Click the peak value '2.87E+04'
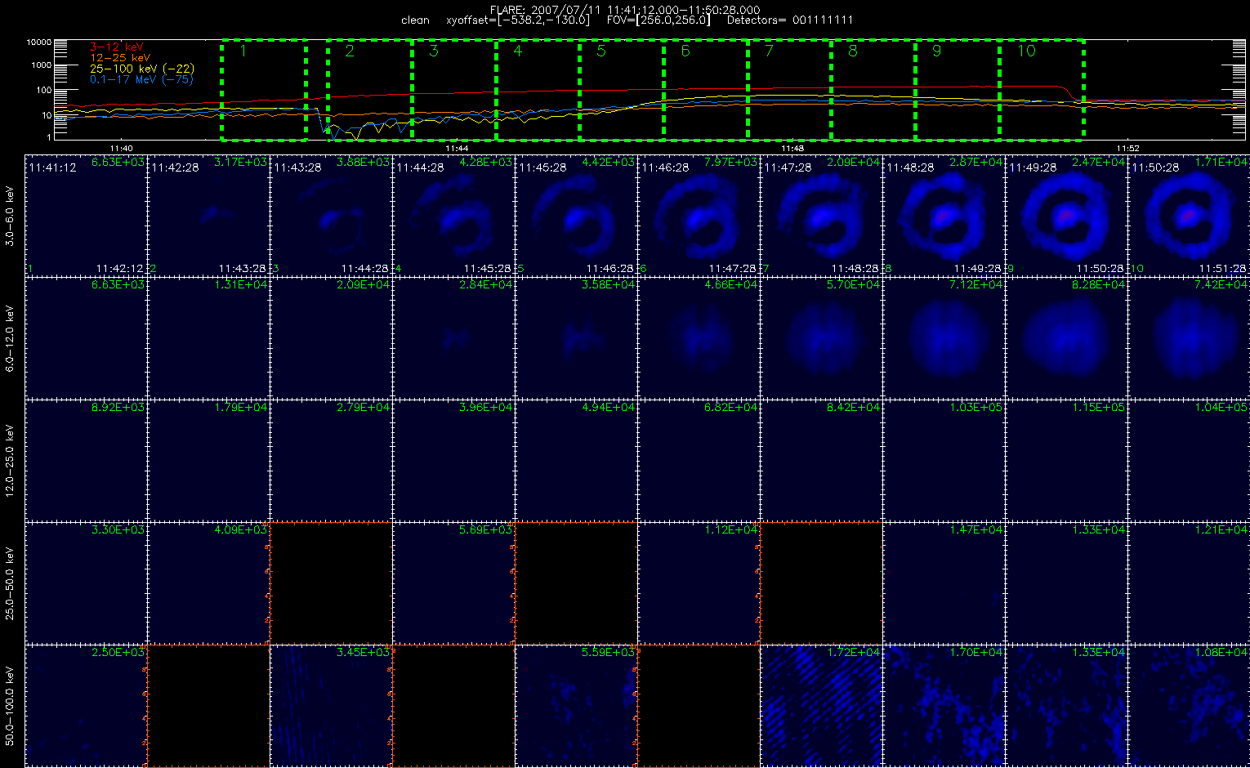Viewport: 1250px width, 768px height. tap(977, 162)
